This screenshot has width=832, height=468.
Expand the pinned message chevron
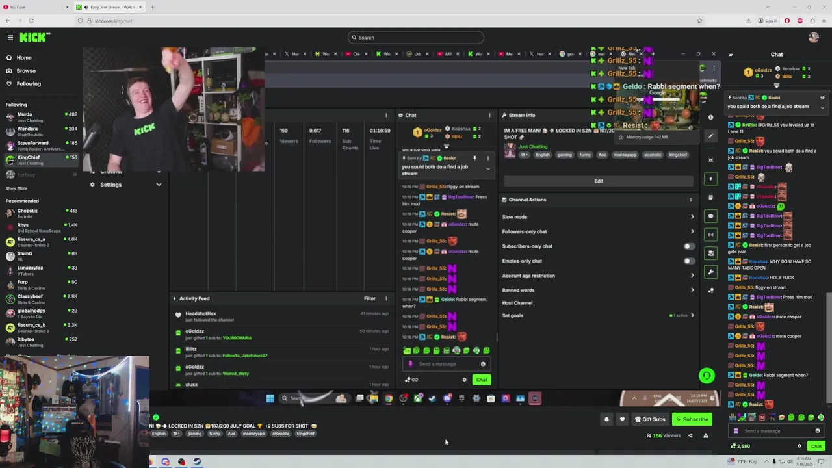(822, 107)
